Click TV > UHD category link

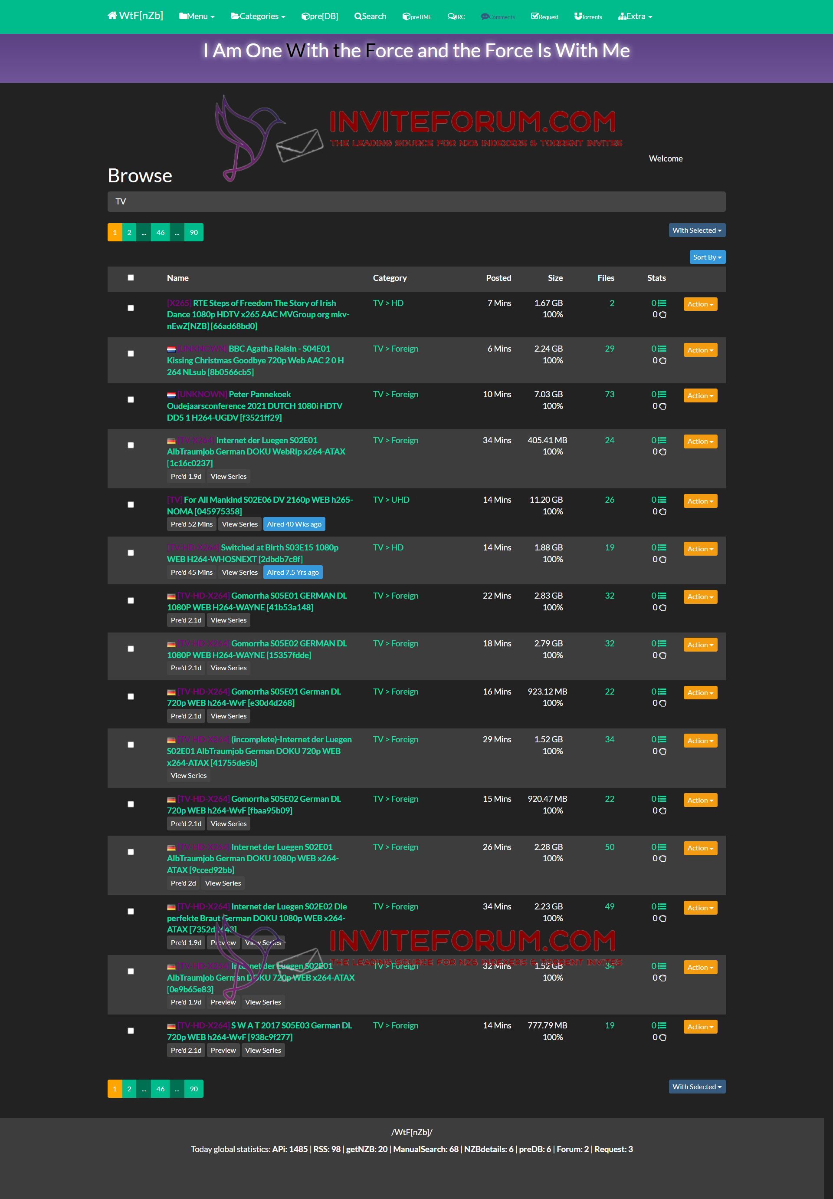[391, 500]
